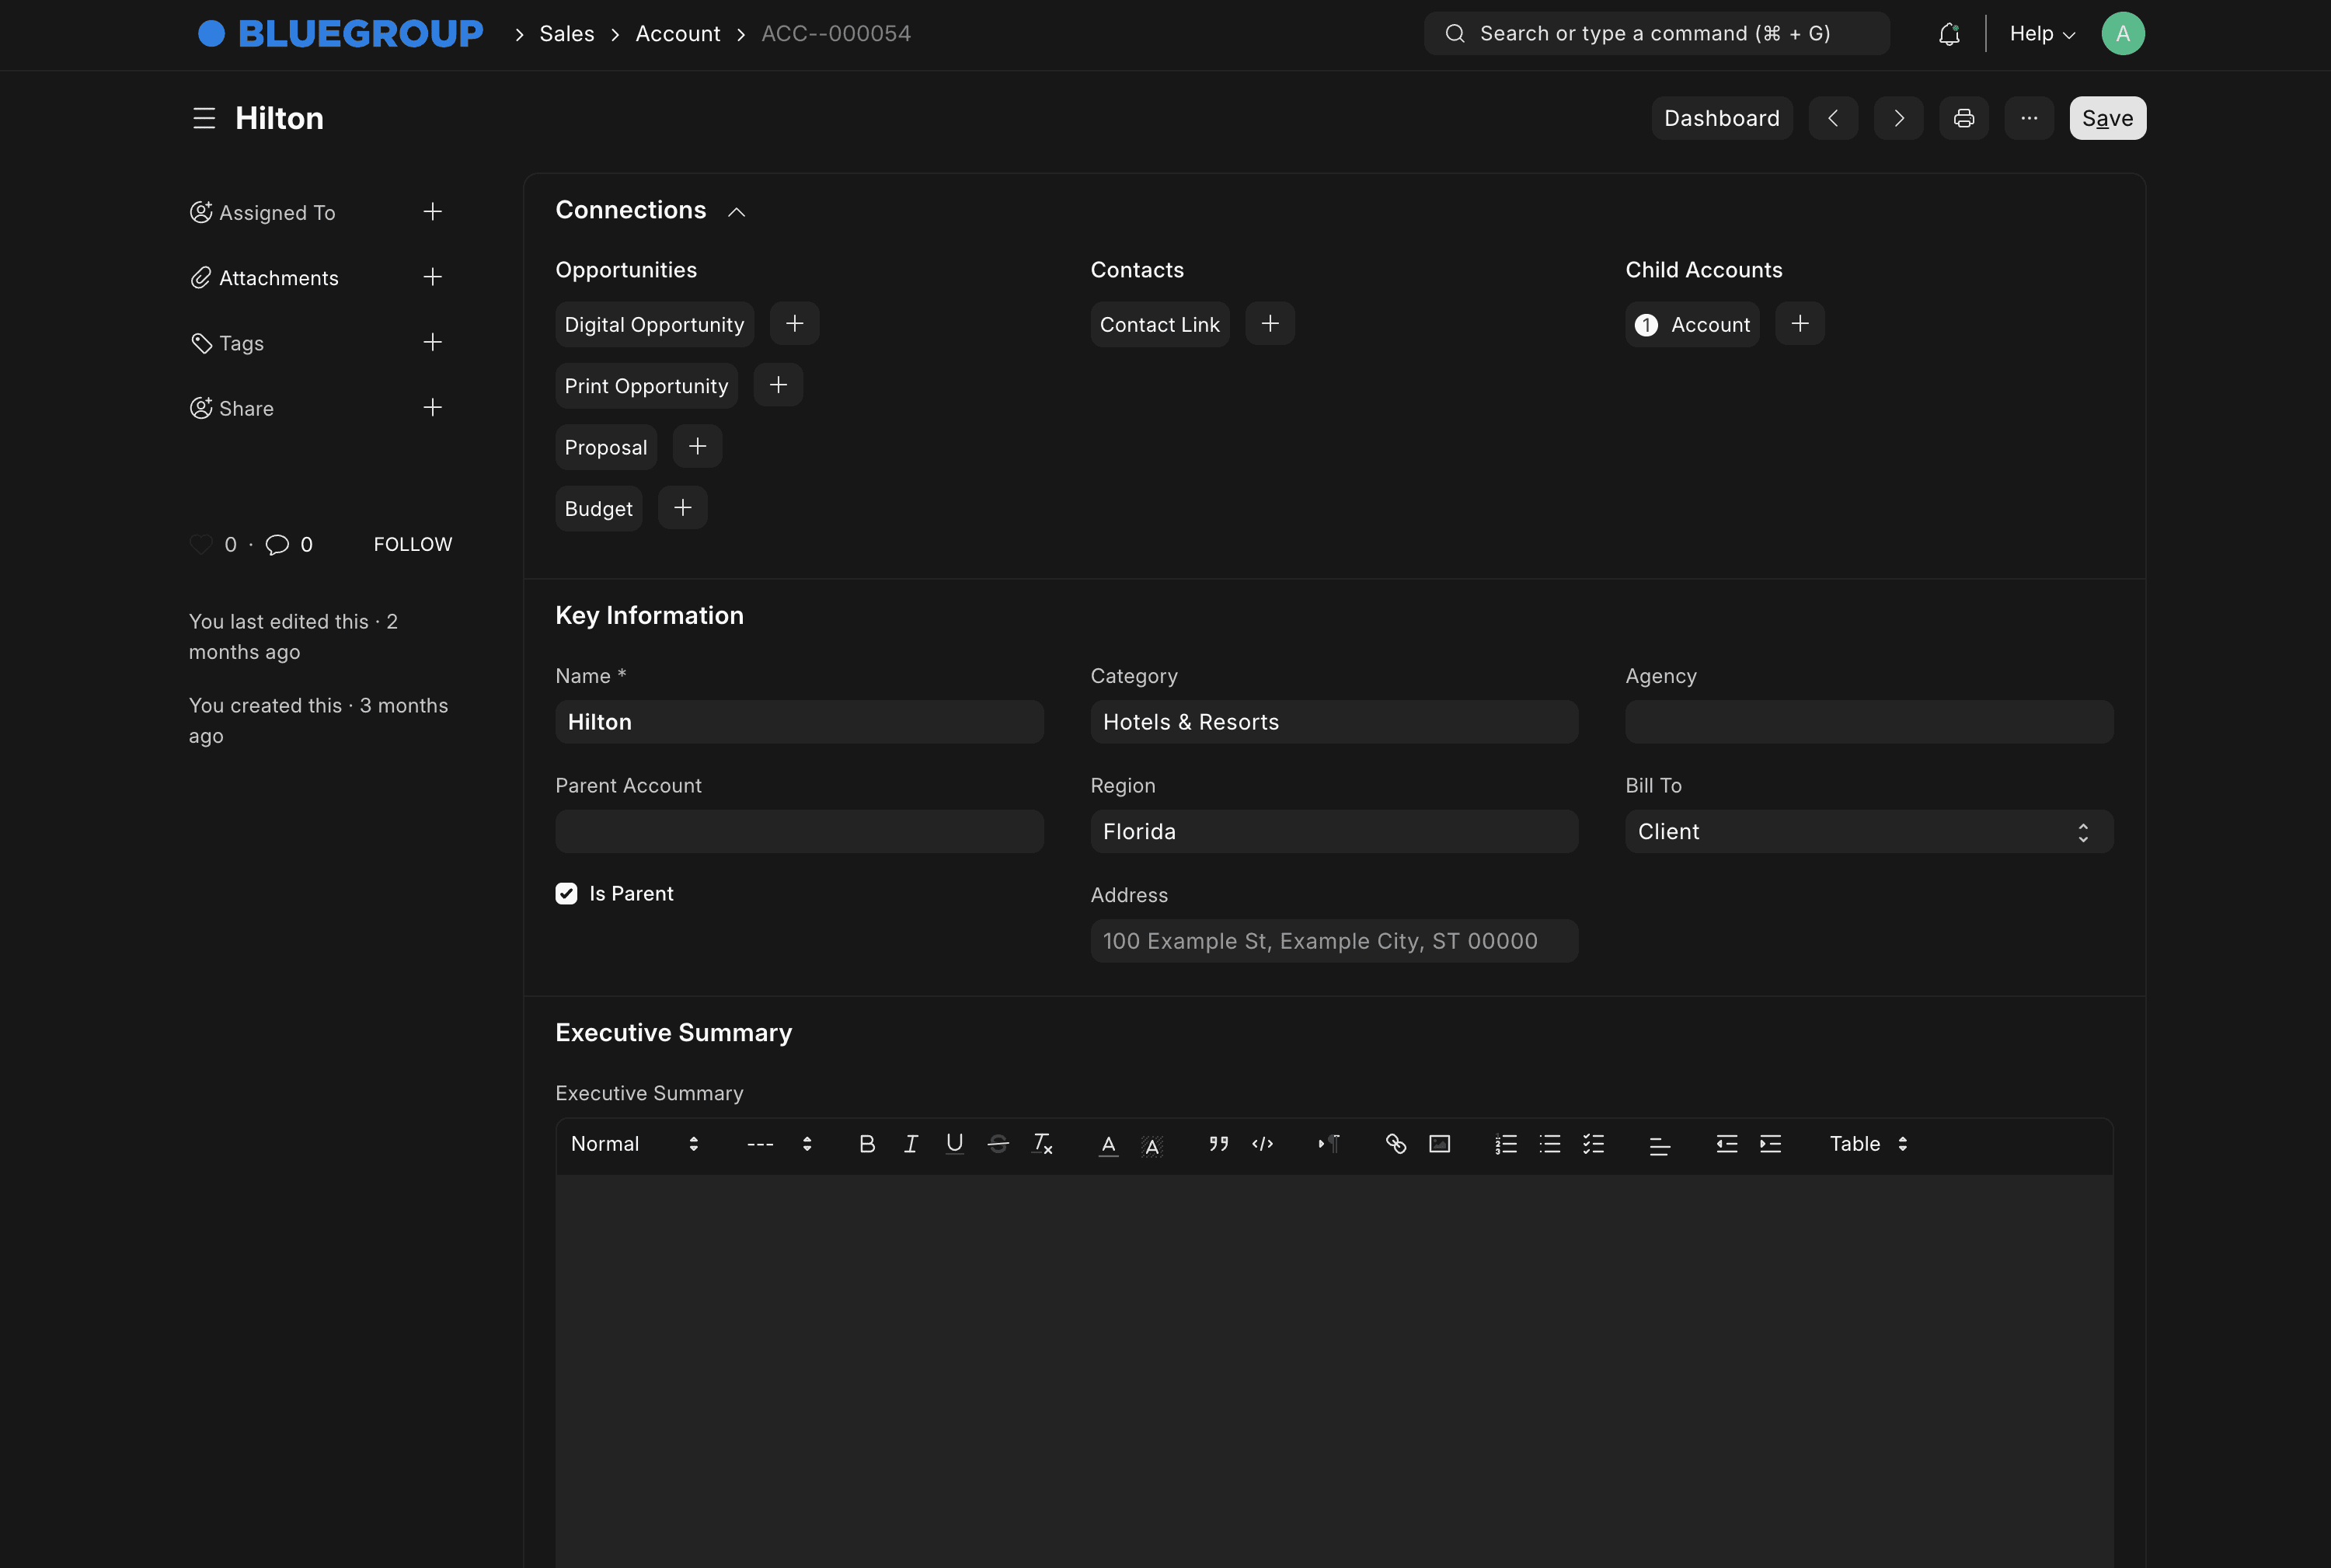The height and width of the screenshot is (1568, 2331).
Task: Open the Region field Florida
Action: tap(1334, 832)
